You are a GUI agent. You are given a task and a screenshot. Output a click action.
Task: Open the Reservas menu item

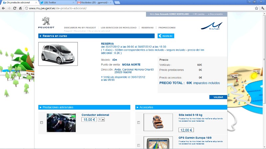point(147,27)
